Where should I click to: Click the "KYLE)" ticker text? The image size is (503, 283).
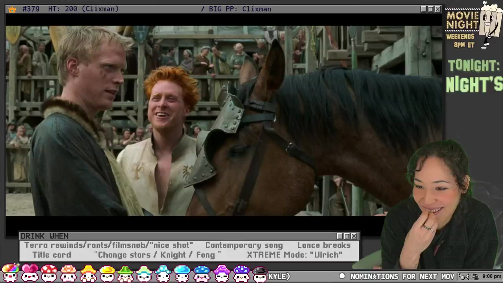click(279, 276)
